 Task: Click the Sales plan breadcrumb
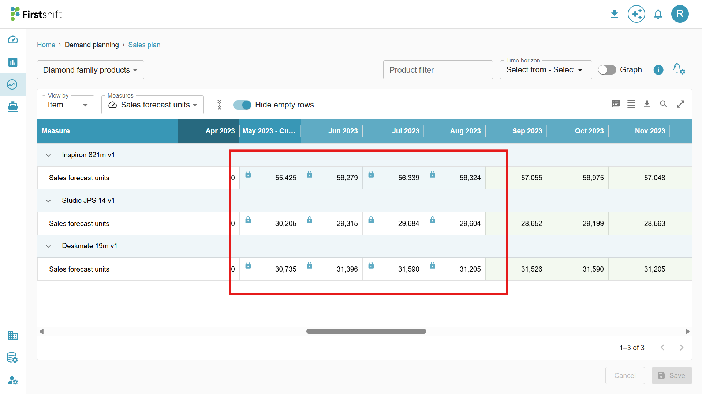144,45
